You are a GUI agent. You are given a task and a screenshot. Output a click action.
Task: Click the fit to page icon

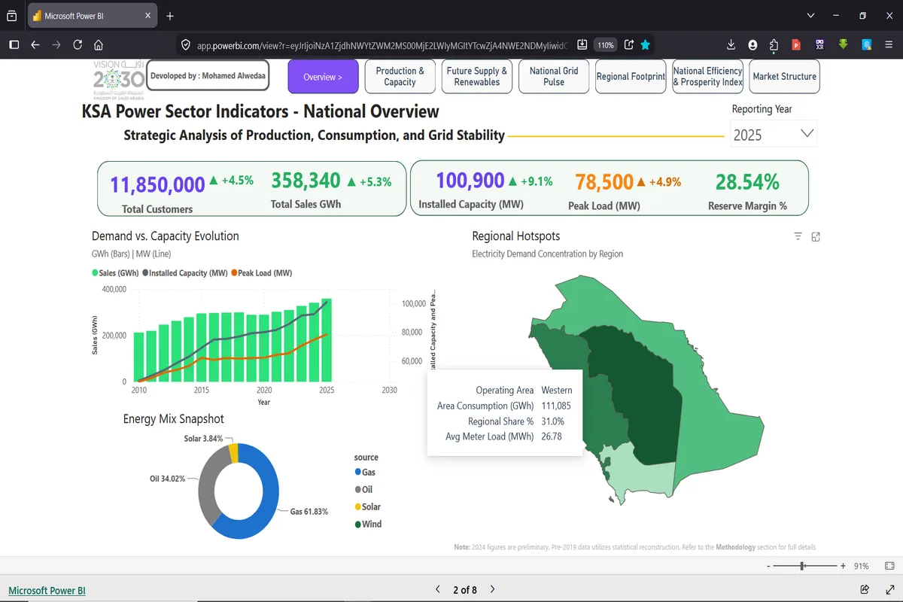pyautogui.click(x=889, y=566)
